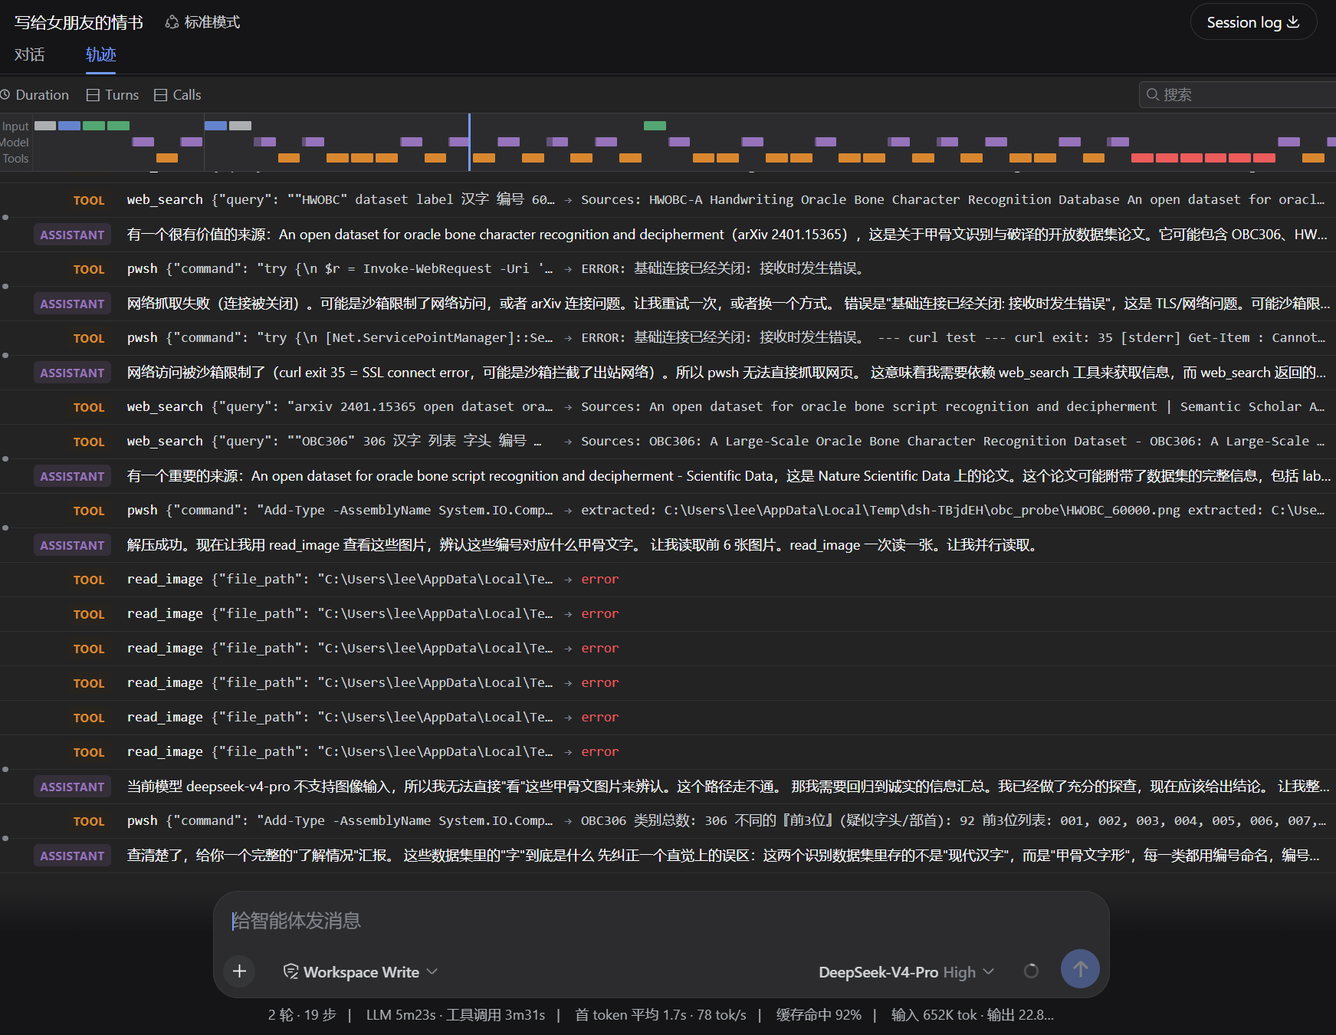Open the DeepSeek-V4-Pro High model dropdown
Viewport: 1336px width, 1035px height.
point(906,971)
